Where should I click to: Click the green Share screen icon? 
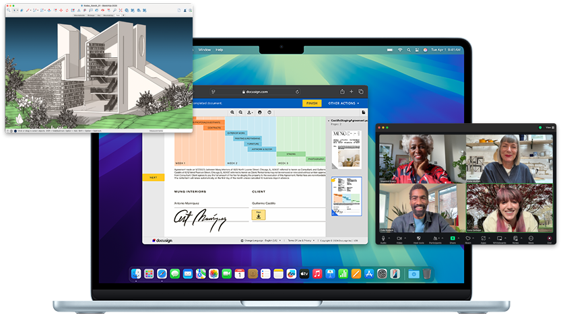(453, 238)
